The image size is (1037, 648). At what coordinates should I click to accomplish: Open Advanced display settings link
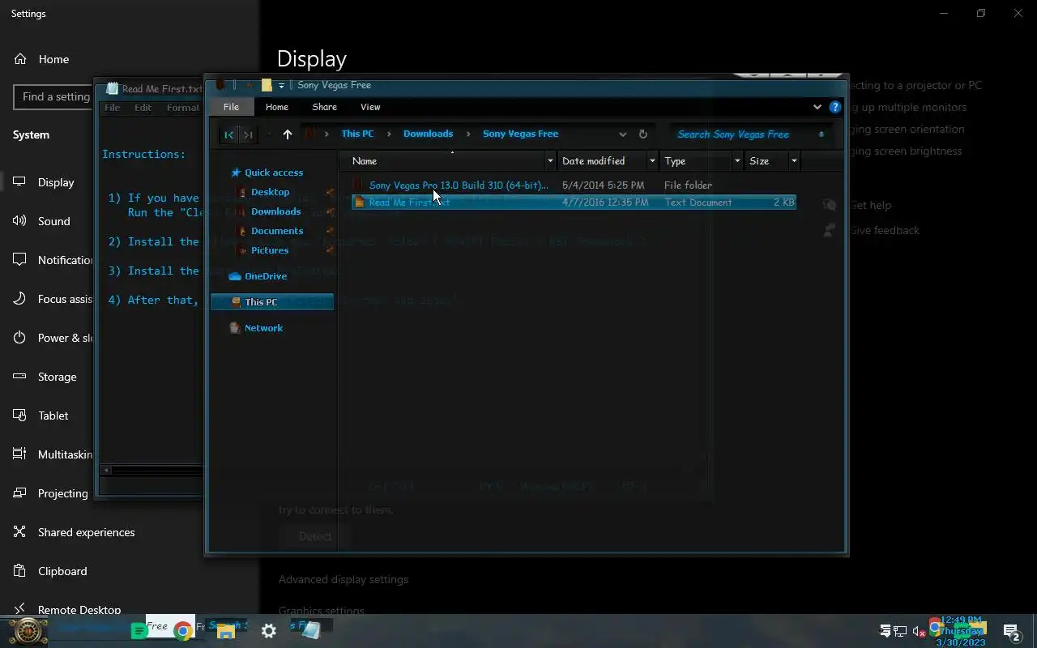pos(344,580)
